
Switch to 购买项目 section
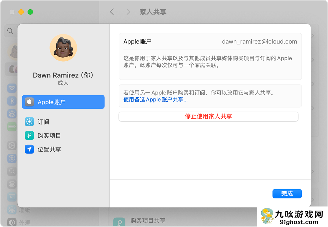pos(49,136)
